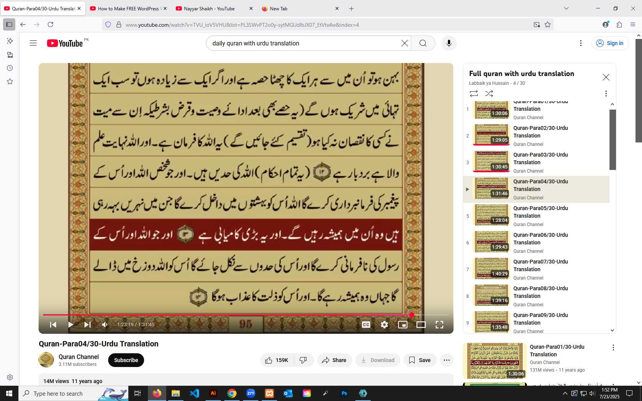The image size is (642, 401).
Task: Launch Visual Studio Code from taskbar
Action: pos(195,393)
